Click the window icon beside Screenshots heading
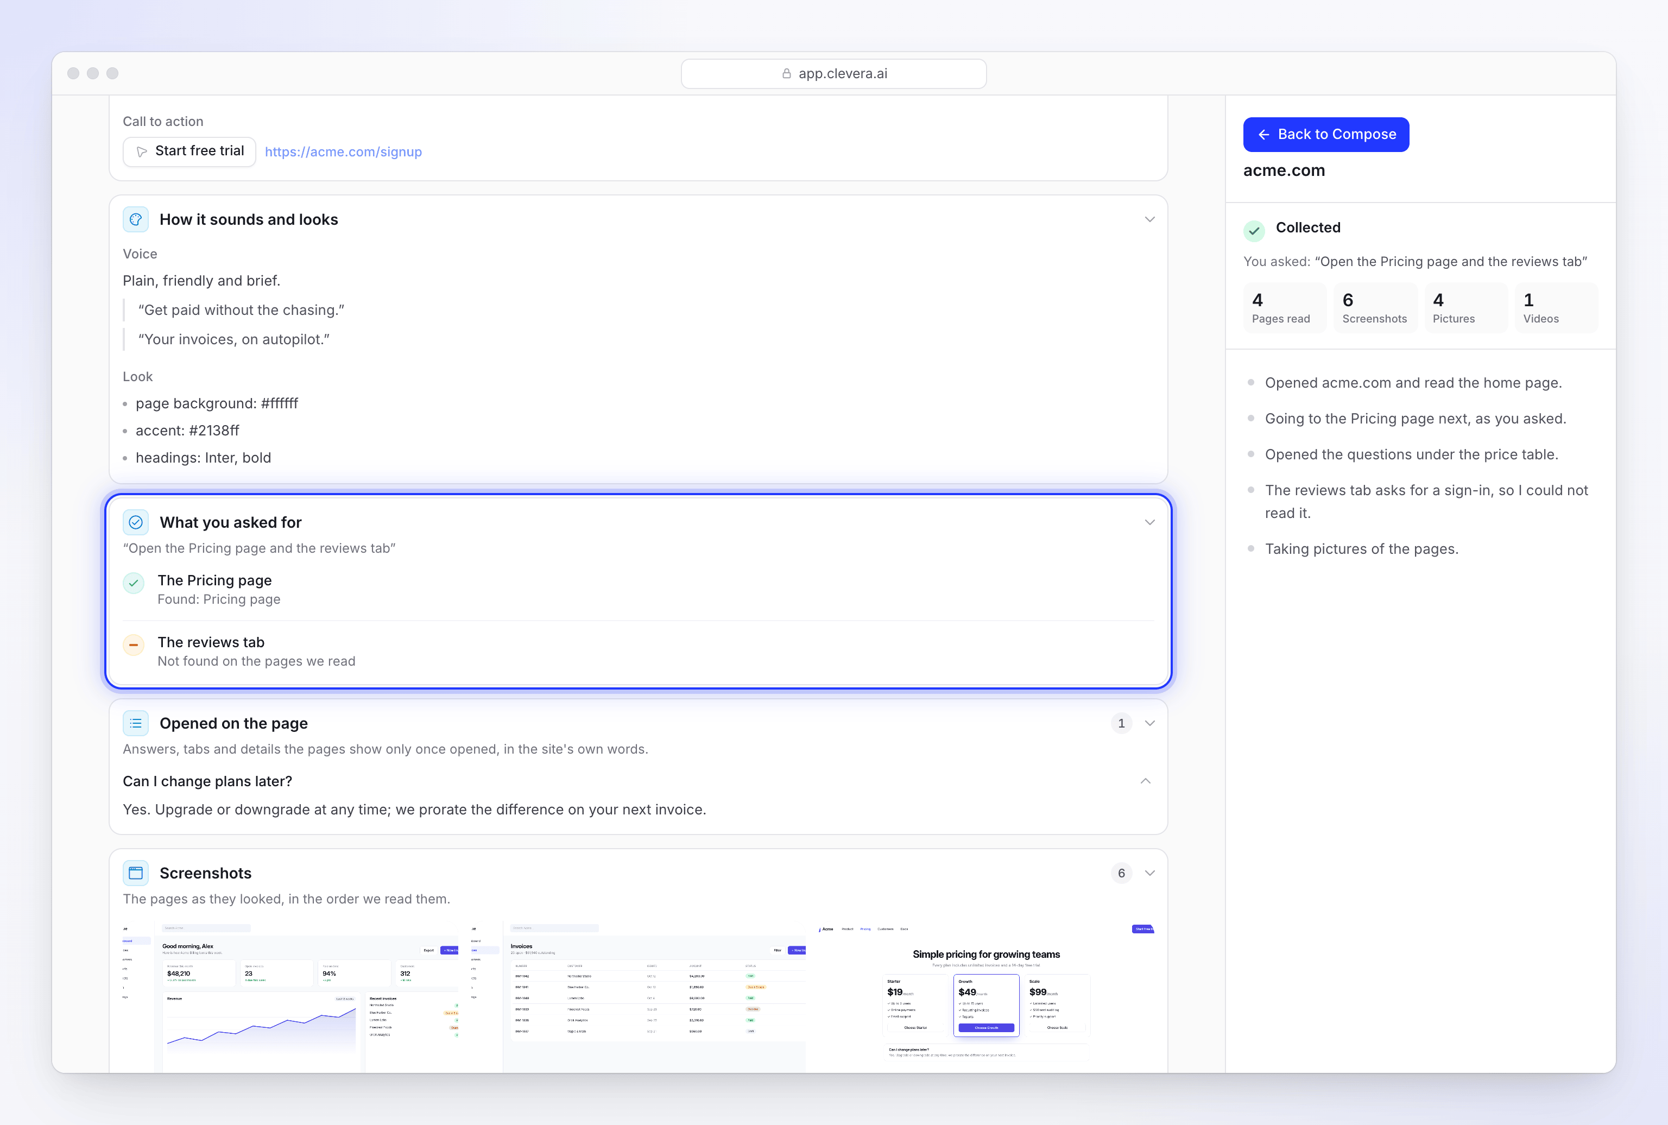Image resolution: width=1668 pixels, height=1125 pixels. (136, 873)
